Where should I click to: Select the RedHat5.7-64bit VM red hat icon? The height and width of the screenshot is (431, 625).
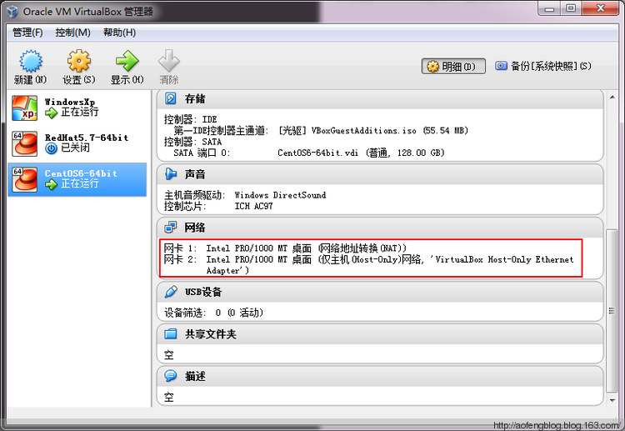25,144
